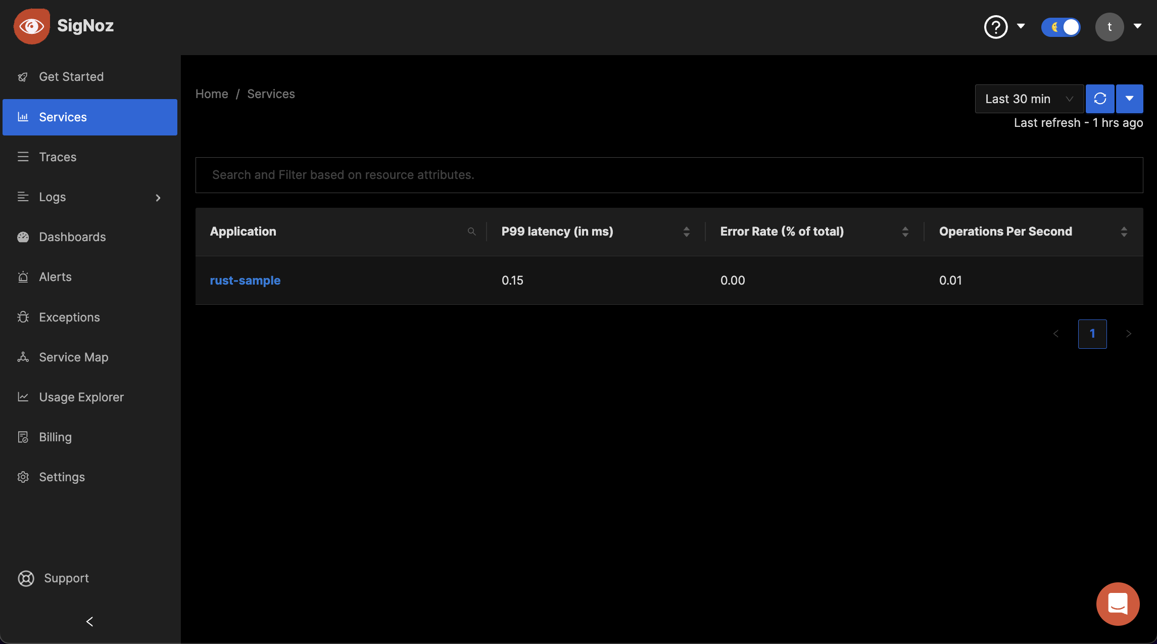Image resolution: width=1157 pixels, height=644 pixels.
Task: Open the Alerts page
Action: click(90, 277)
